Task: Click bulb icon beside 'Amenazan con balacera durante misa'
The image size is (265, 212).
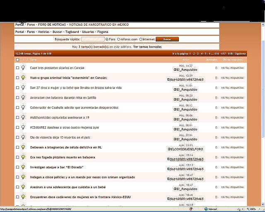Action: tap(23, 98)
